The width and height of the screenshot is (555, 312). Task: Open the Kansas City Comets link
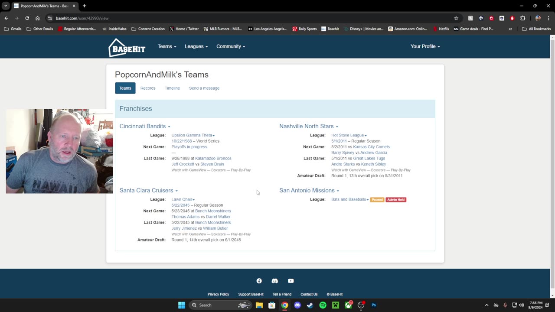[x=371, y=147]
